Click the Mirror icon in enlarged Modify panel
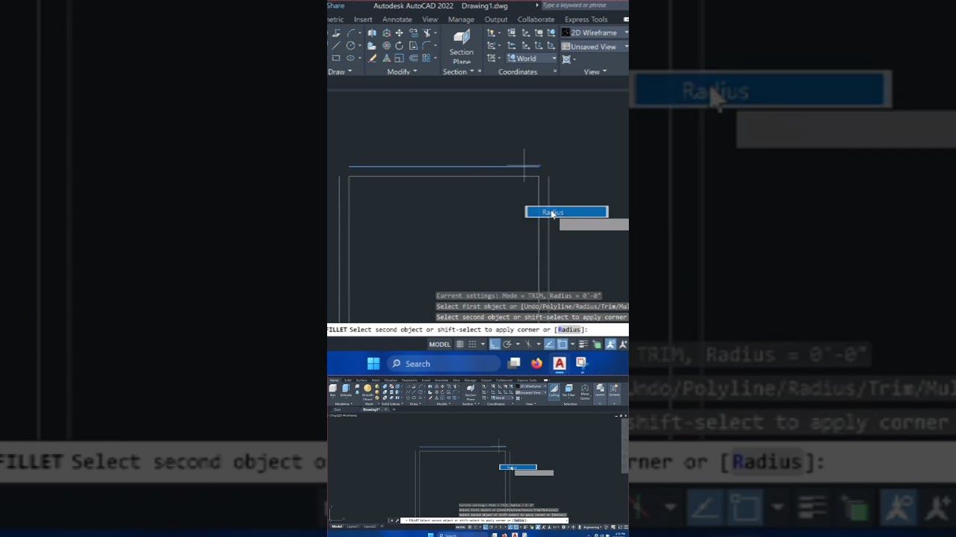Screen dimensions: 956x537 click(x=371, y=33)
